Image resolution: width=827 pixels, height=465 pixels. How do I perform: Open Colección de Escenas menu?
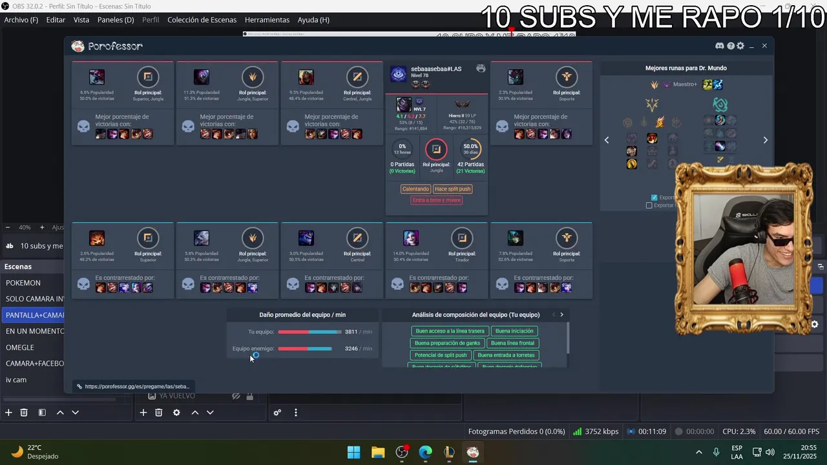point(202,20)
